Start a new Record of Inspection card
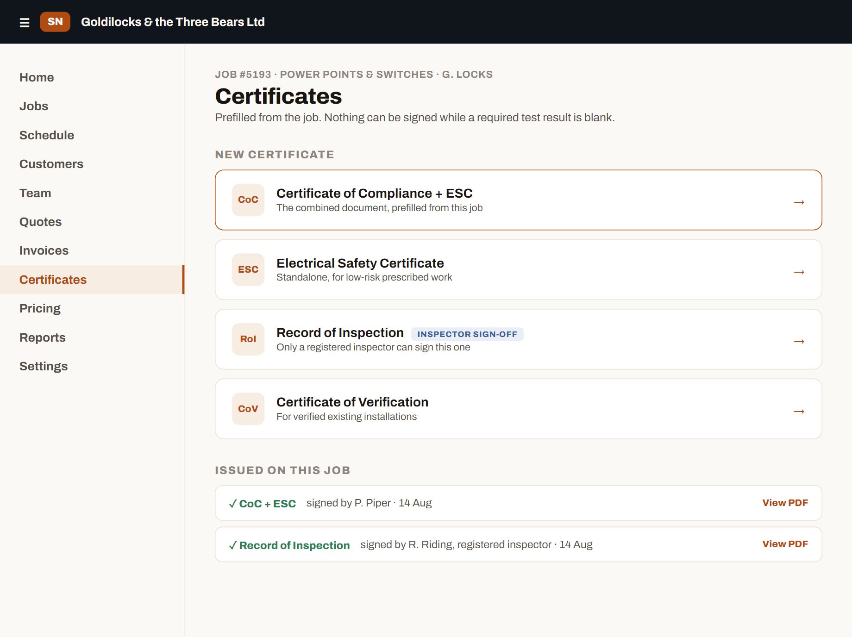The image size is (852, 637). click(519, 339)
